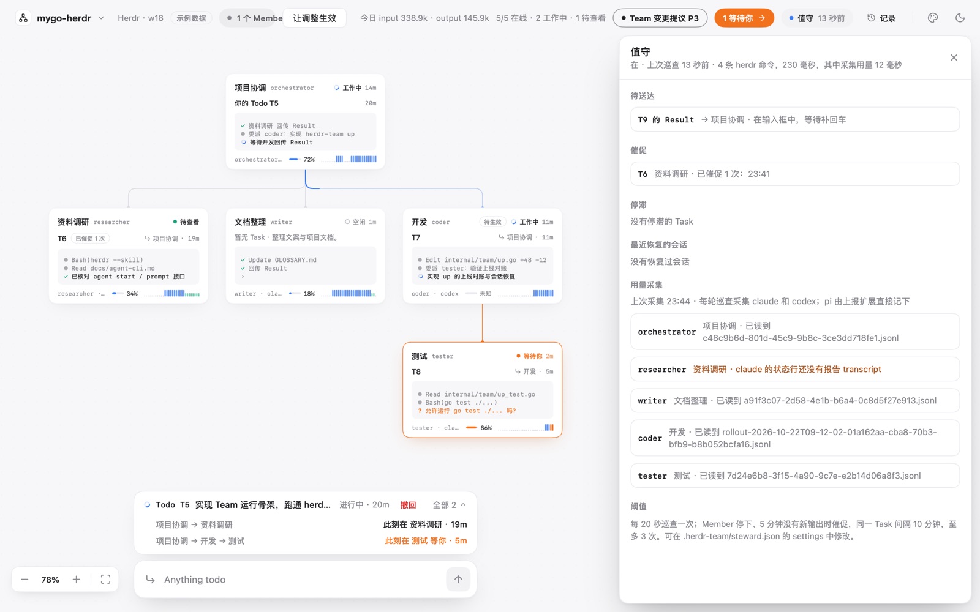This screenshot has width=980, height=612.
Task: Fit canvas to screen icon
Action: pyautogui.click(x=105, y=580)
